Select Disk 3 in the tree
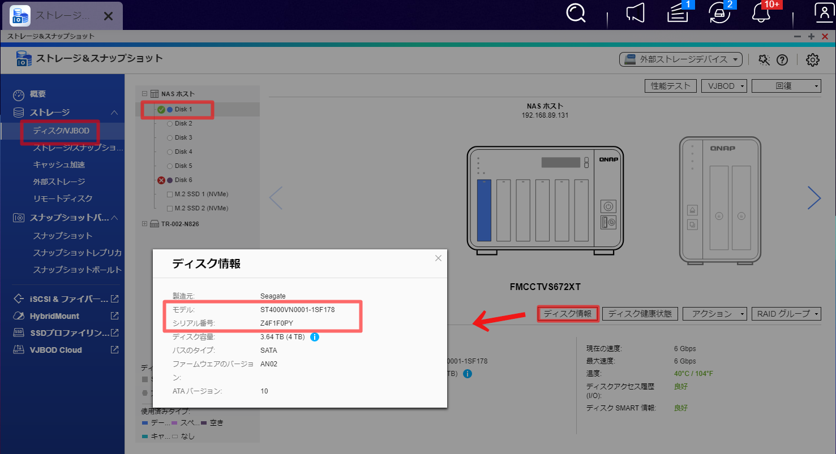 (183, 137)
